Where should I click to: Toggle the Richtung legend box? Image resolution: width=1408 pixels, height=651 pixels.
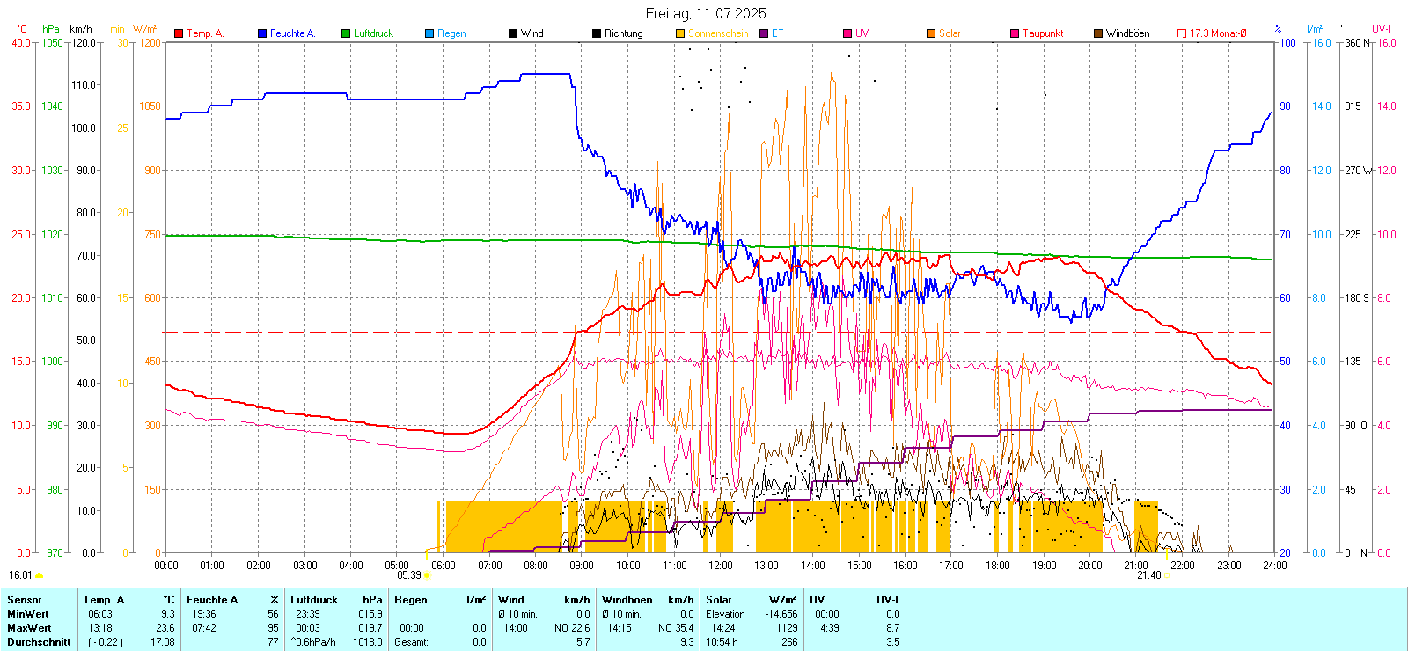tap(597, 33)
